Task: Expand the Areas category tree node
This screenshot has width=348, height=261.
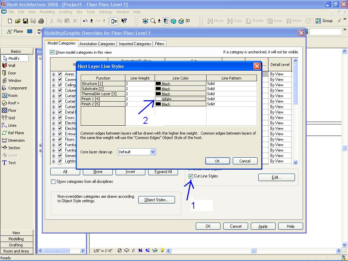Action: (53, 74)
